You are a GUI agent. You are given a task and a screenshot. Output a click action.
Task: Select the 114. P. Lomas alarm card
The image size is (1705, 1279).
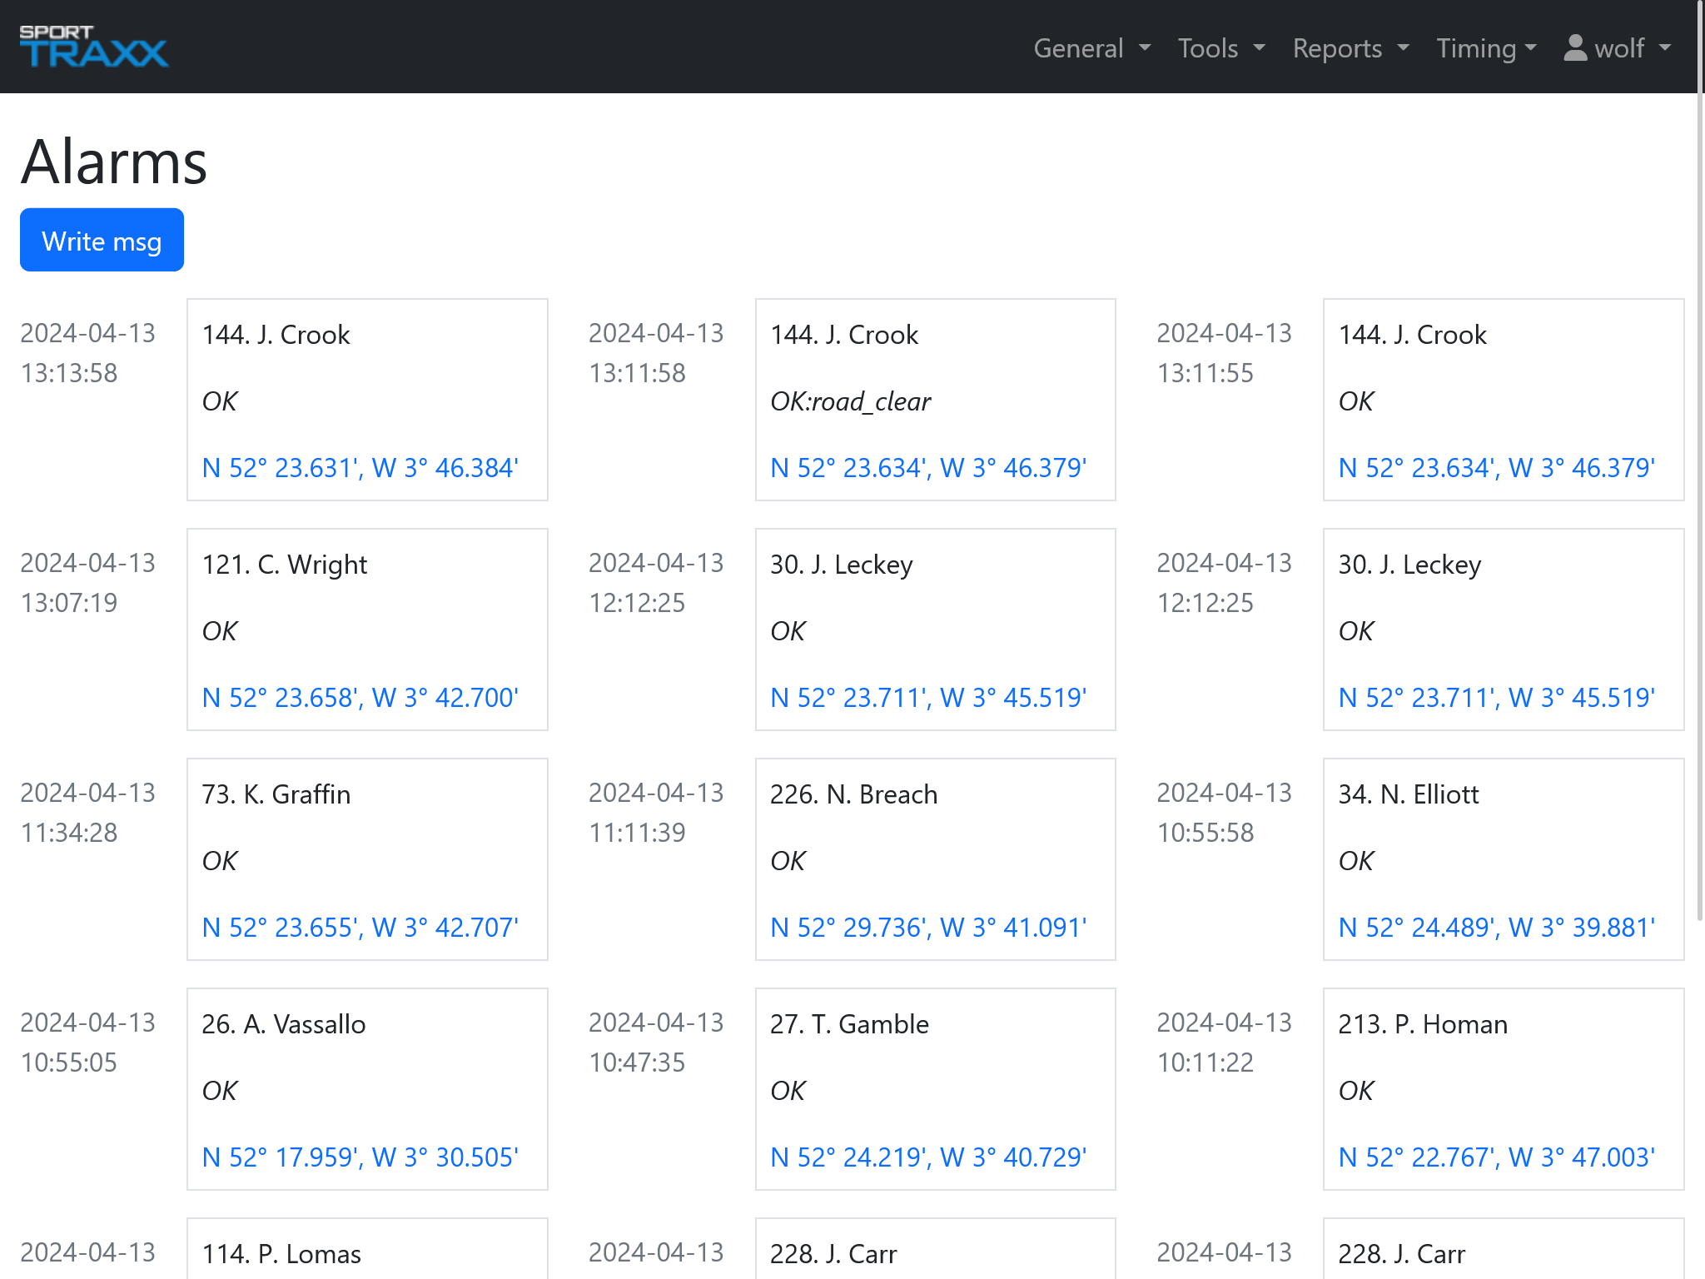pos(366,1252)
